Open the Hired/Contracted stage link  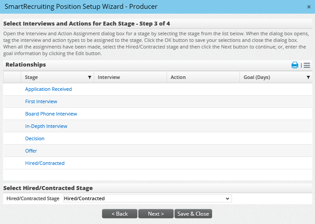pyautogui.click(x=45, y=163)
